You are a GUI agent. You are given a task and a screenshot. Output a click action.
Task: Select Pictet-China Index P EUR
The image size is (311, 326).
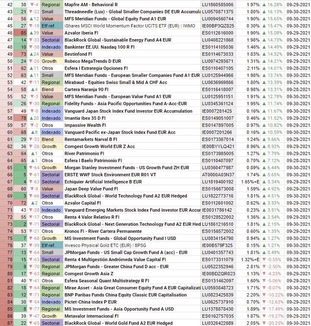coord(132,302)
